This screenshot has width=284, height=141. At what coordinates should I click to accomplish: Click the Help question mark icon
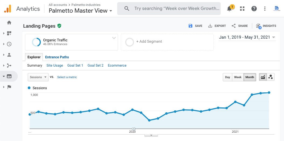click(254, 9)
